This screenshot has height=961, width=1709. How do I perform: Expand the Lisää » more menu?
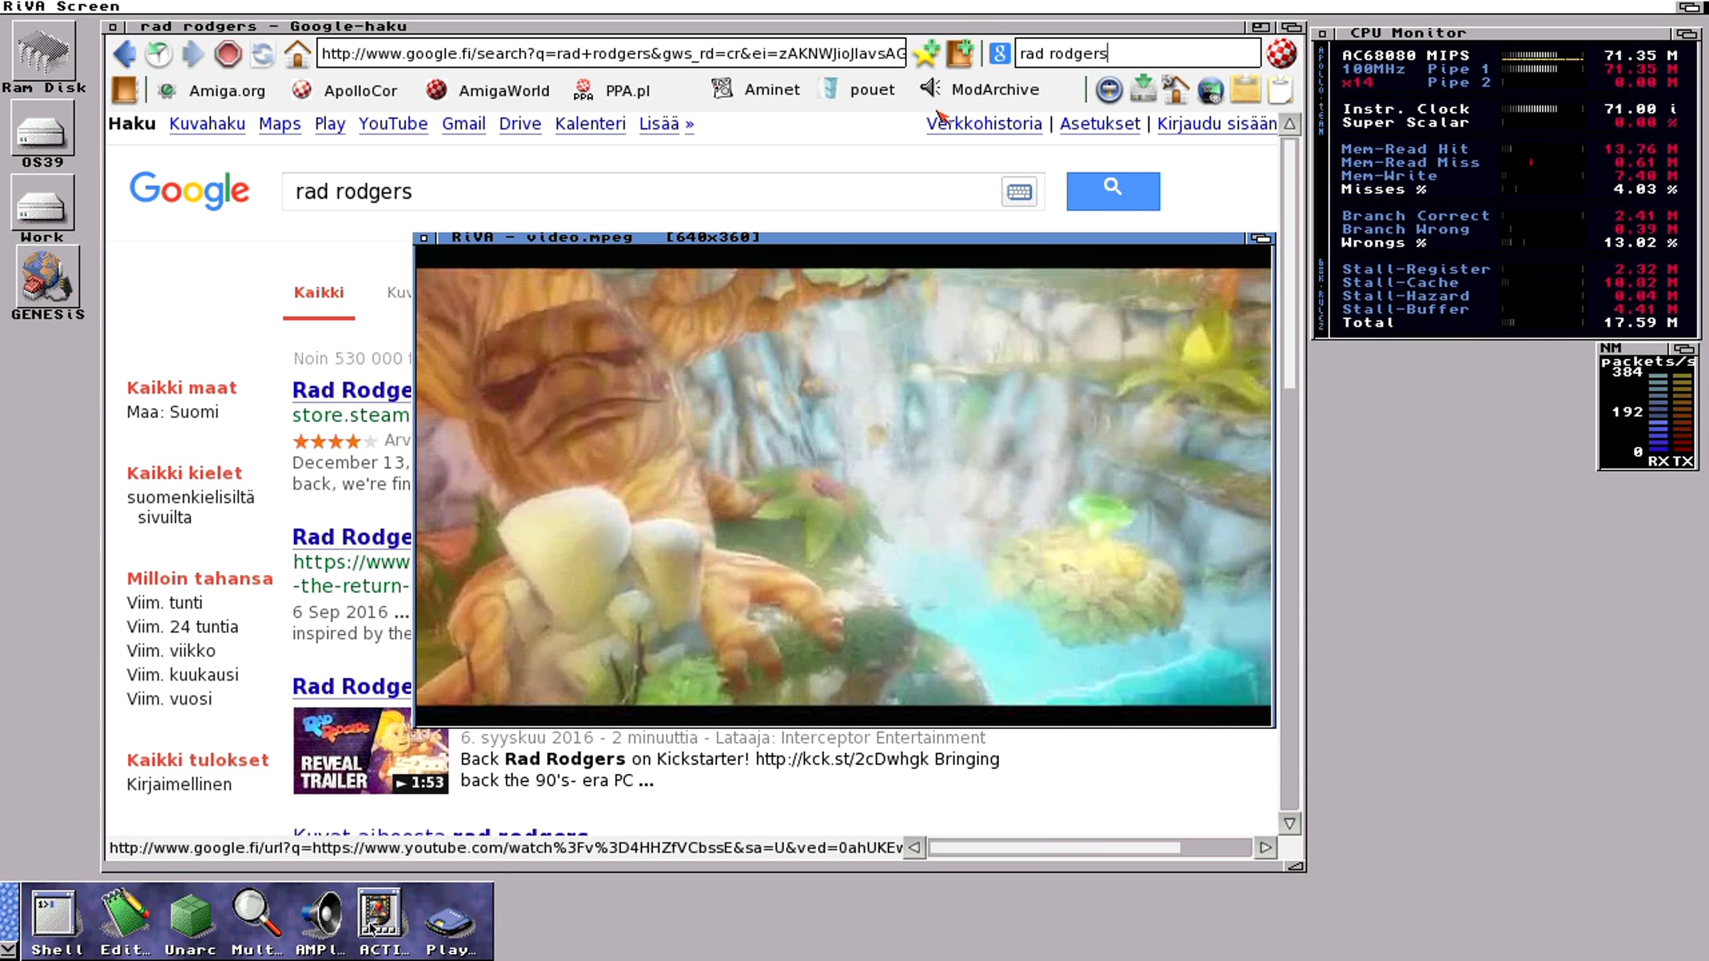coord(667,124)
